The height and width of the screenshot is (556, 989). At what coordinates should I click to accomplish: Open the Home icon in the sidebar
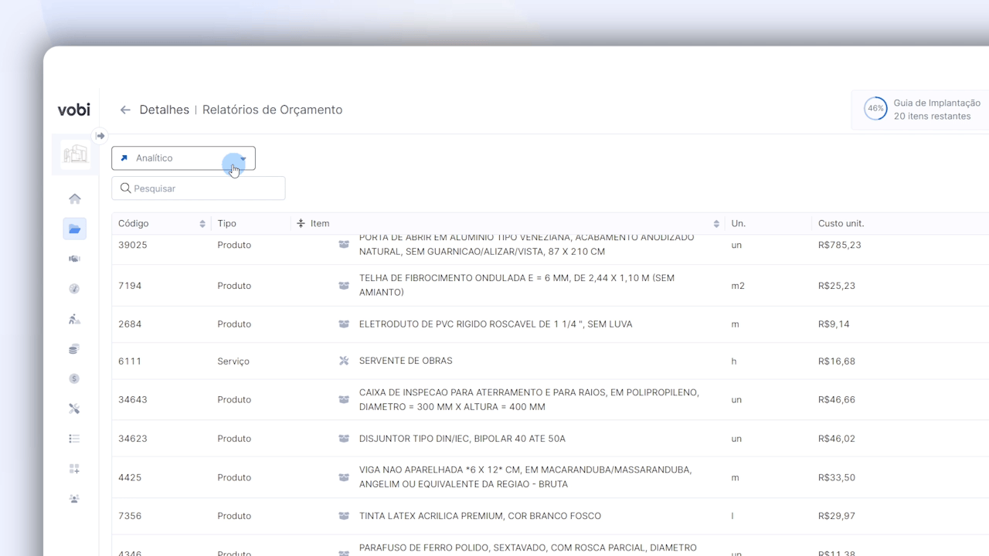75,198
